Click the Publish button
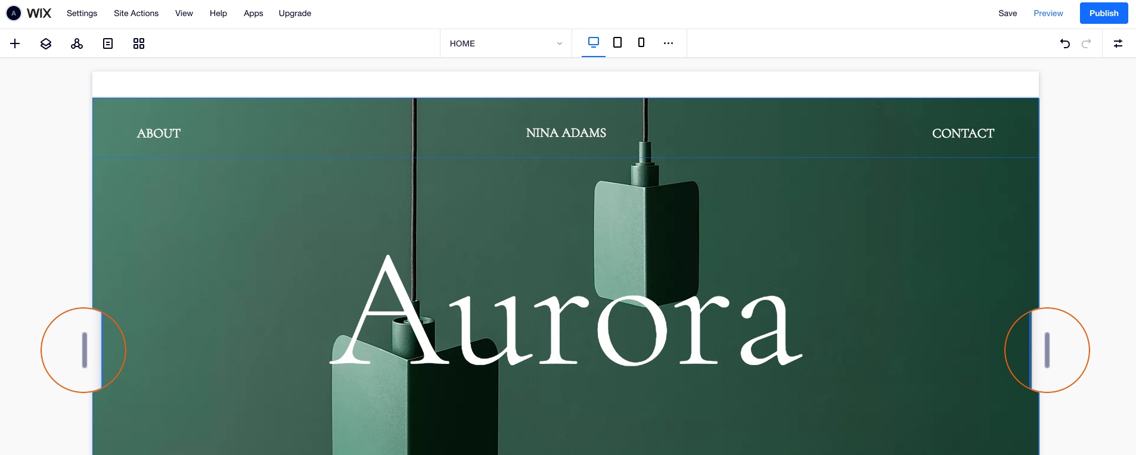Viewport: 1136px width, 455px height. point(1103,13)
